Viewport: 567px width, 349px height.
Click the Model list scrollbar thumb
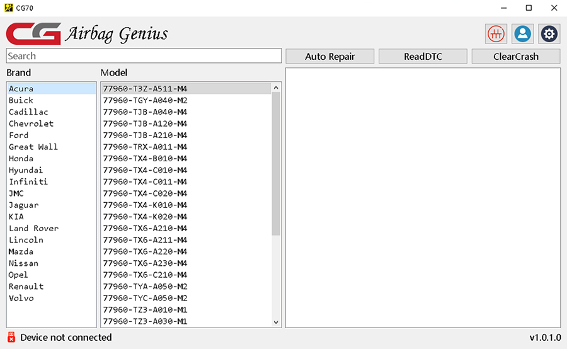click(x=276, y=164)
